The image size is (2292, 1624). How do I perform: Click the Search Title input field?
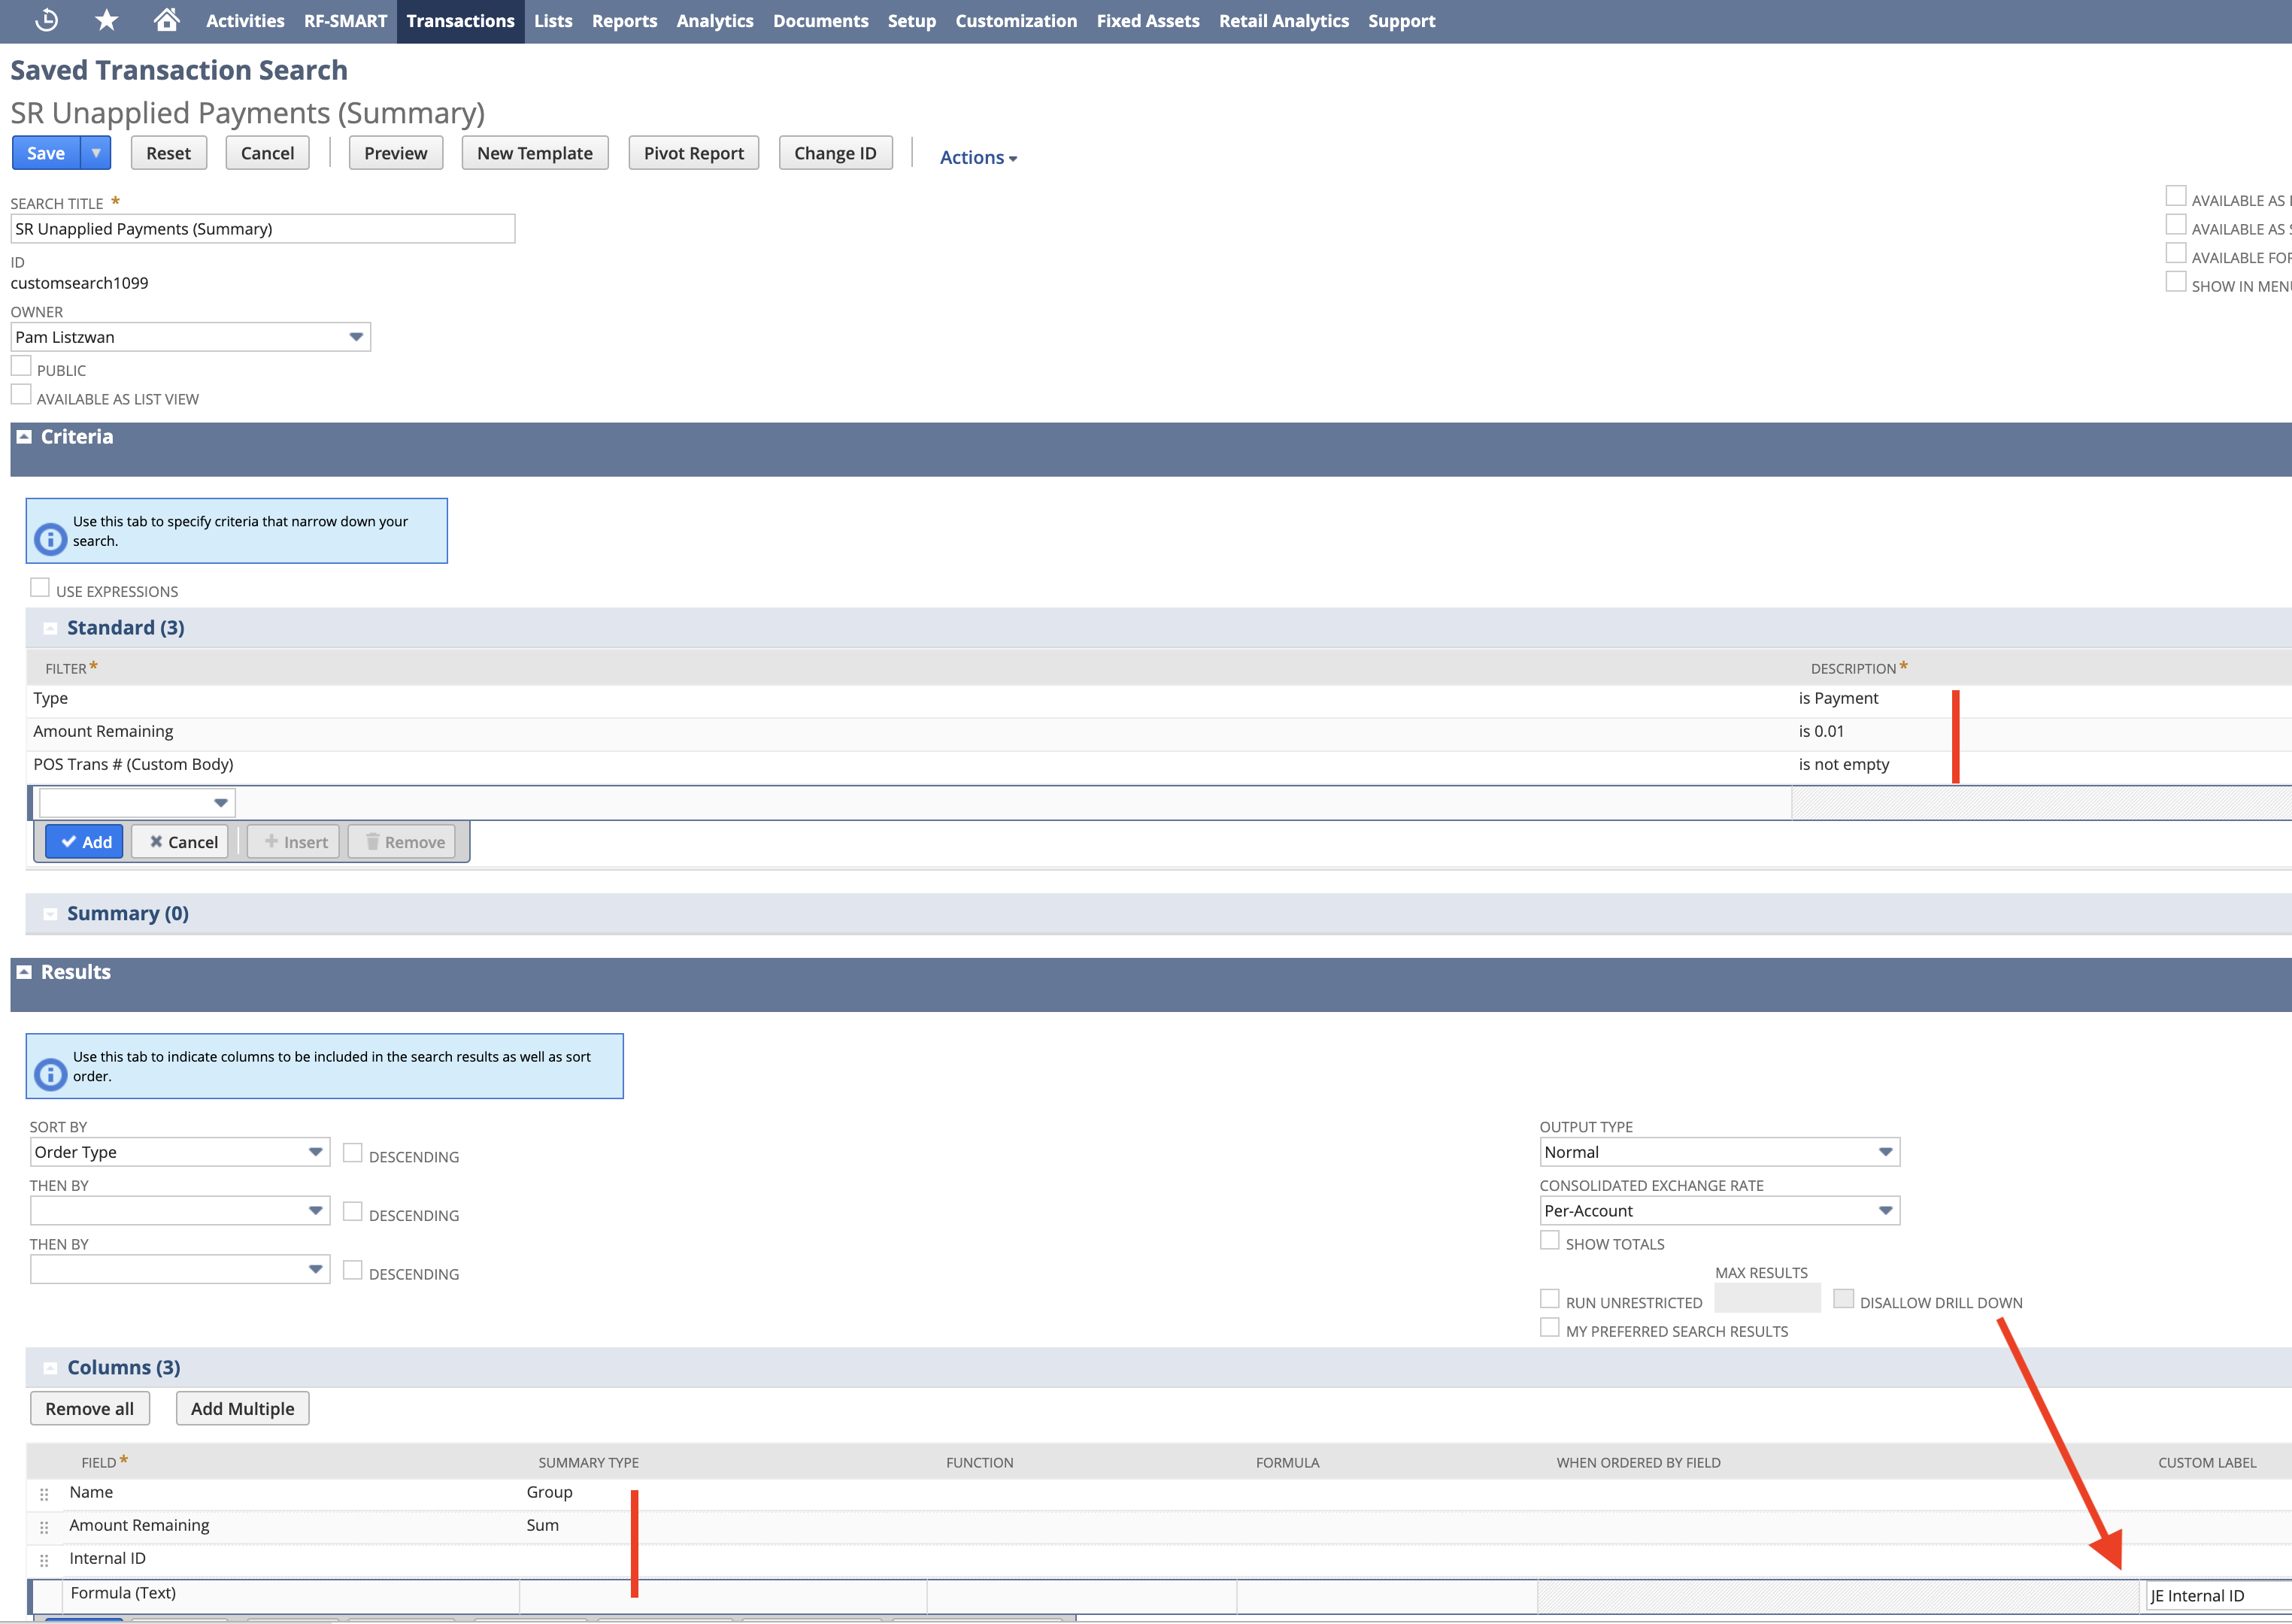(262, 229)
